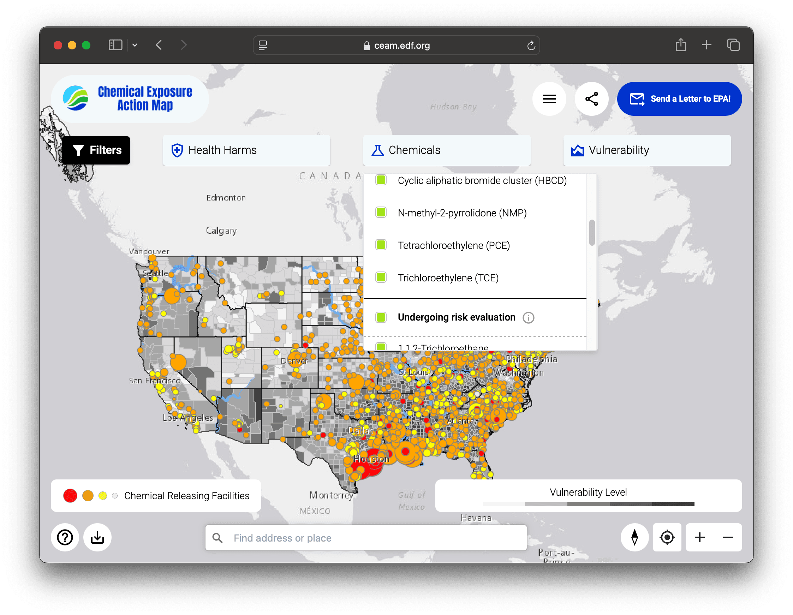Image resolution: width=793 pixels, height=615 pixels.
Task: Click the funnel icon on Filters
Action: tap(78, 150)
